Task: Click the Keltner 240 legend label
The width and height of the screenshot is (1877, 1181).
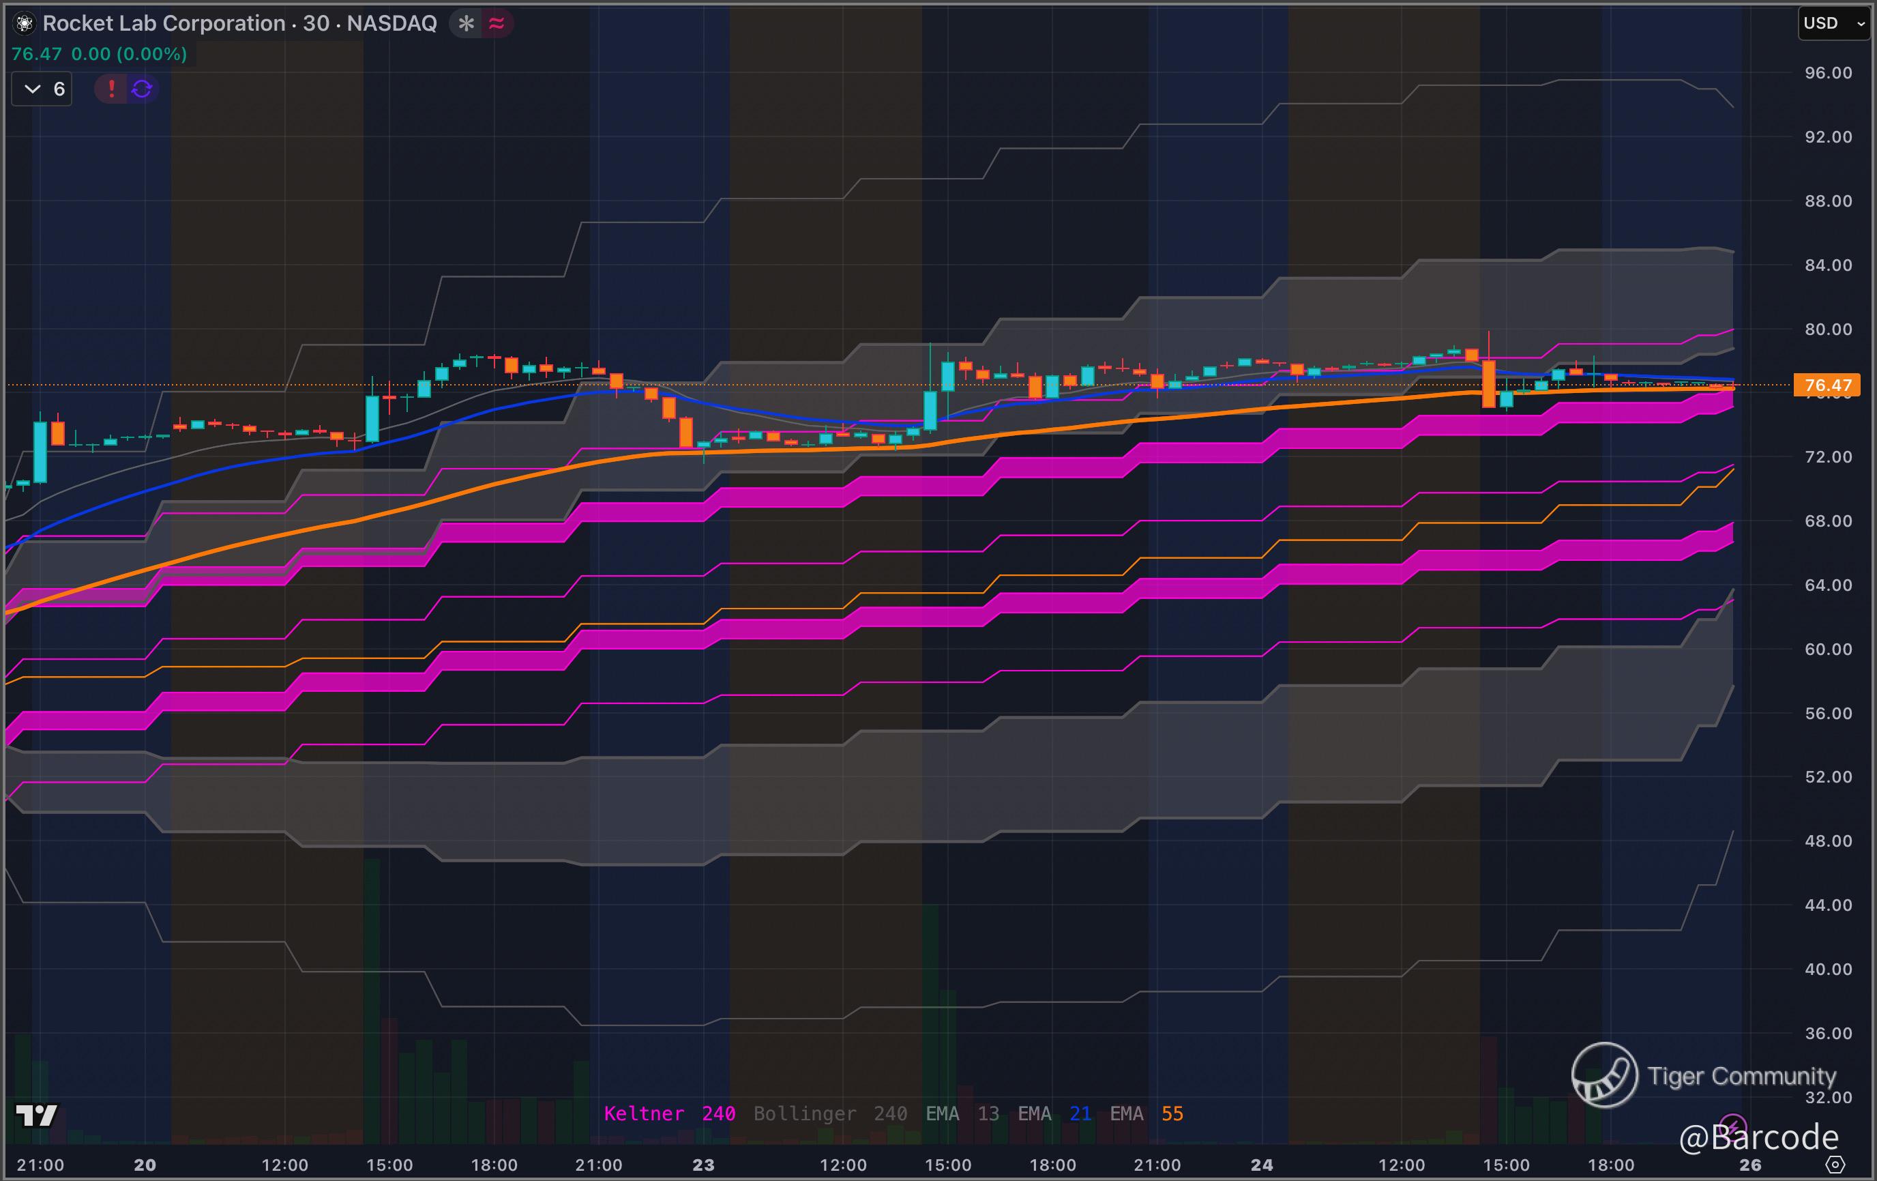Action: pos(669,1113)
